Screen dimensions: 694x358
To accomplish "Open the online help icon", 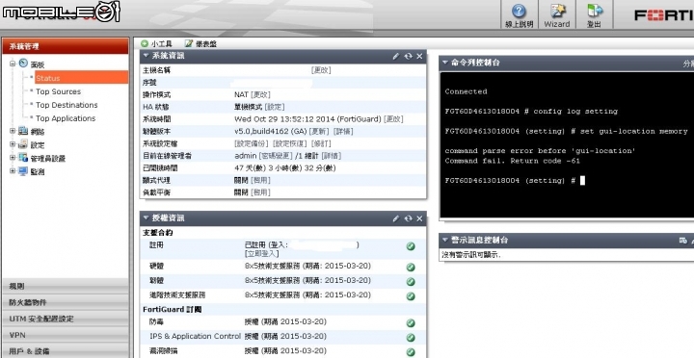I will click(519, 12).
